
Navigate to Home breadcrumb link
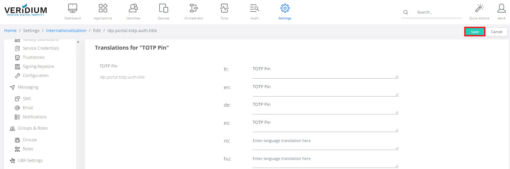click(x=10, y=31)
